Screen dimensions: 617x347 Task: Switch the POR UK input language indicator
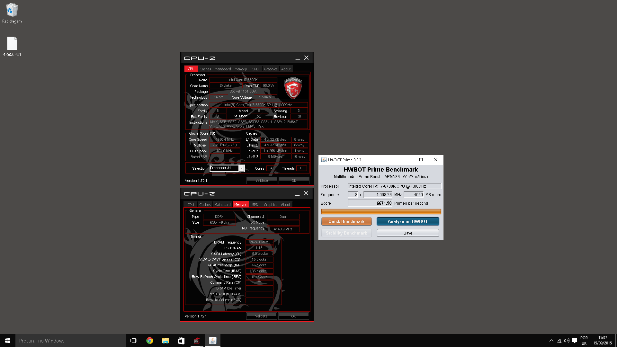(584, 341)
